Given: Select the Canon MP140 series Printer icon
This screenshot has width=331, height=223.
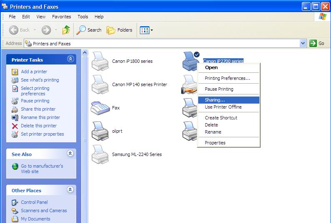Looking at the screenshot, I should tap(100, 84).
